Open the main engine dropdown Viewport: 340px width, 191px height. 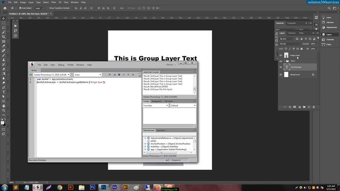click(x=88, y=75)
